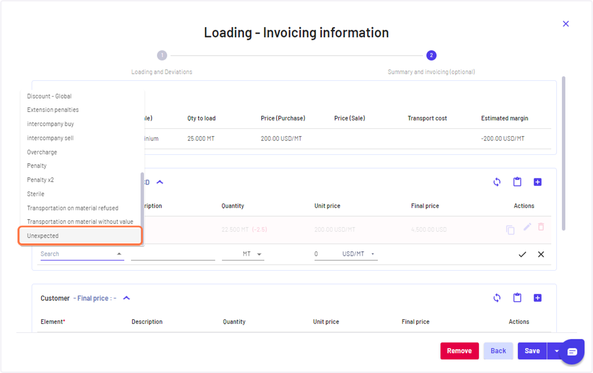Refresh the supplier invoicing section

click(x=497, y=182)
